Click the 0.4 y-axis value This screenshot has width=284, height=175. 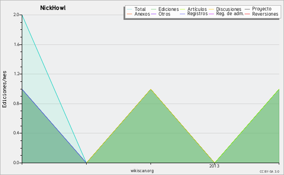coord(16,133)
